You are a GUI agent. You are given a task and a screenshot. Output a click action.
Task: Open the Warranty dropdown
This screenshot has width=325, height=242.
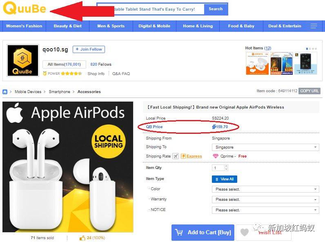pyautogui.click(x=265, y=200)
